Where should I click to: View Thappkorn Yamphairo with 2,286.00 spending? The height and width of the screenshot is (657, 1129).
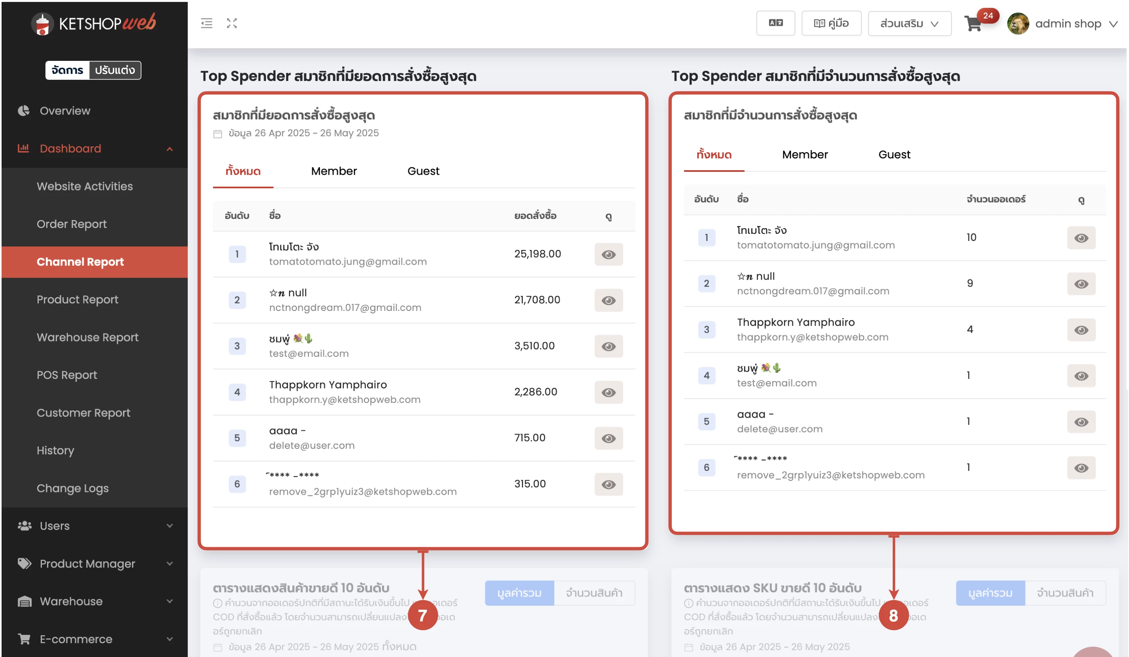[x=609, y=392]
